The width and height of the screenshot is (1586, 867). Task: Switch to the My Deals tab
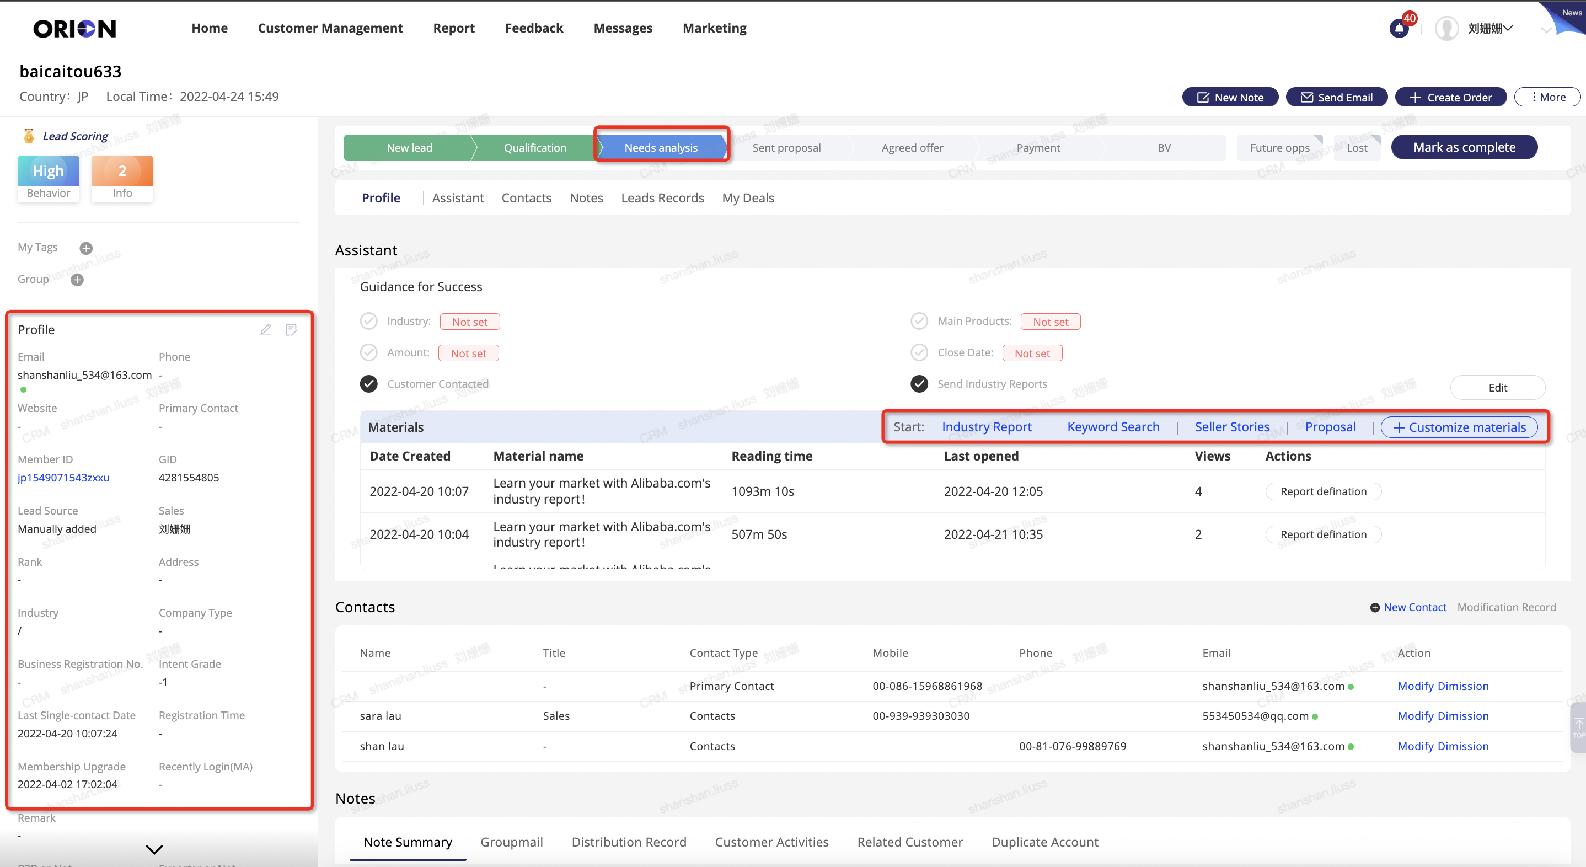tap(748, 199)
